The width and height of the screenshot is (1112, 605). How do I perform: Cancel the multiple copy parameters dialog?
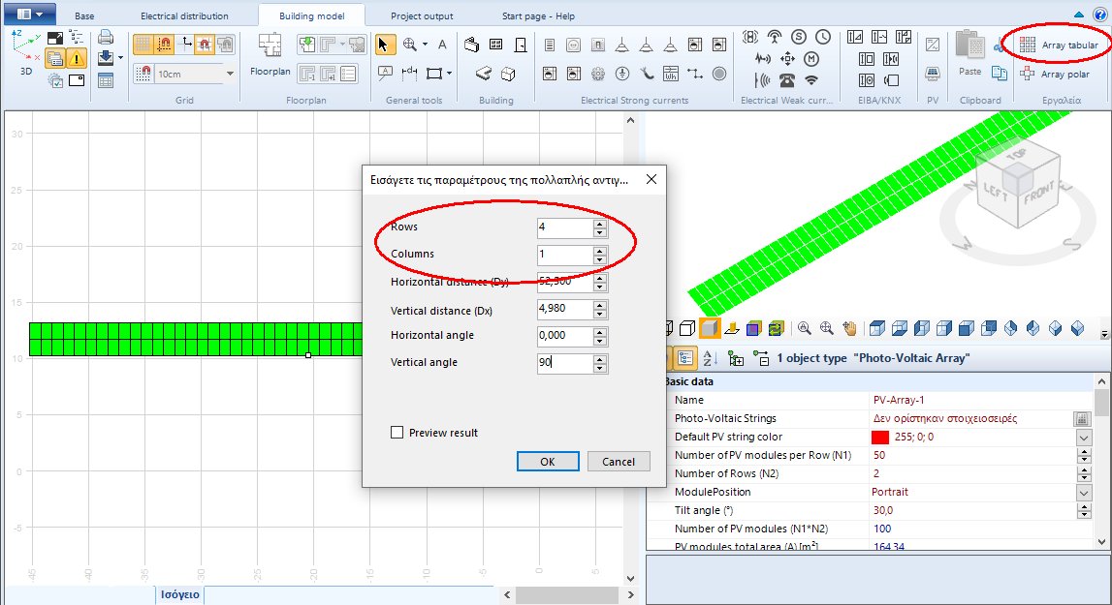[x=619, y=462]
